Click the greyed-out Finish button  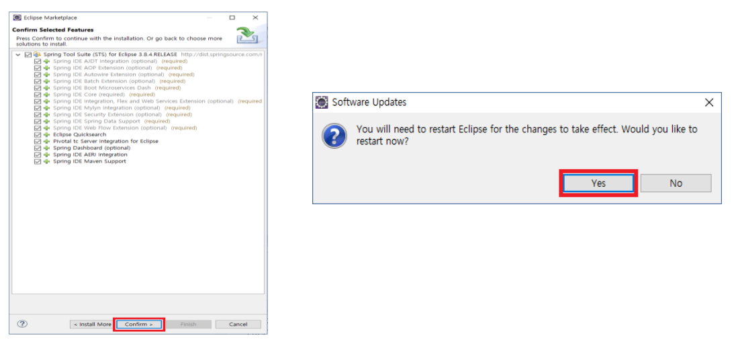pyautogui.click(x=188, y=324)
